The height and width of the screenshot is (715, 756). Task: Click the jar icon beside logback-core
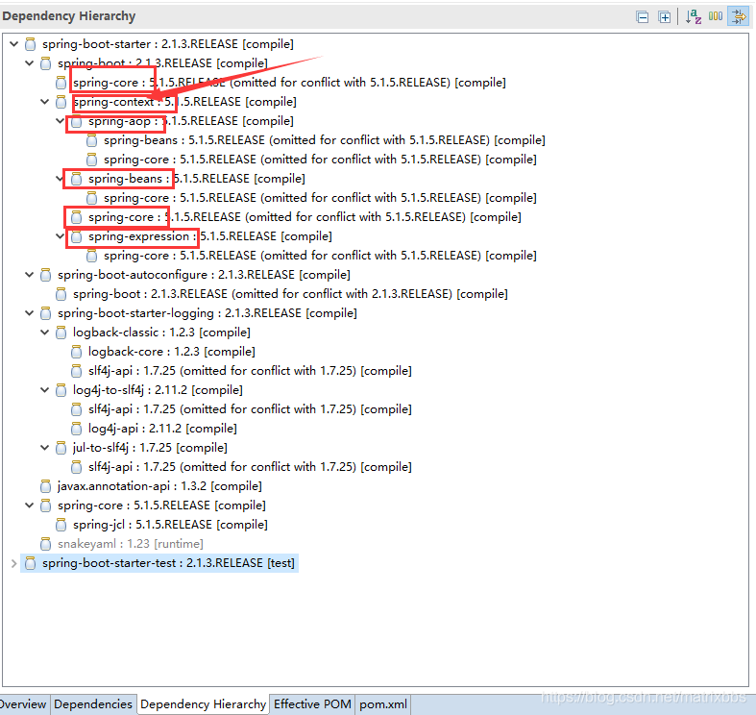pyautogui.click(x=77, y=352)
